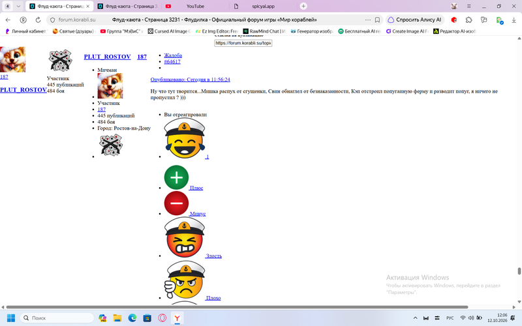Click the red ad-blocker extension icon

pyautogui.click(x=453, y=20)
